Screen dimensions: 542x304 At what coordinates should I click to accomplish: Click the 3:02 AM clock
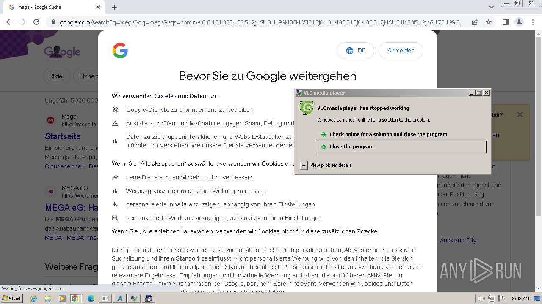click(520, 299)
